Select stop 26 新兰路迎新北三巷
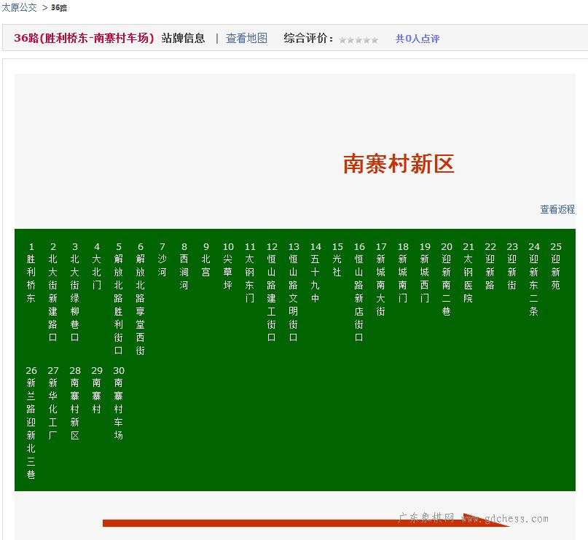This screenshot has height=540, width=588. point(31,423)
